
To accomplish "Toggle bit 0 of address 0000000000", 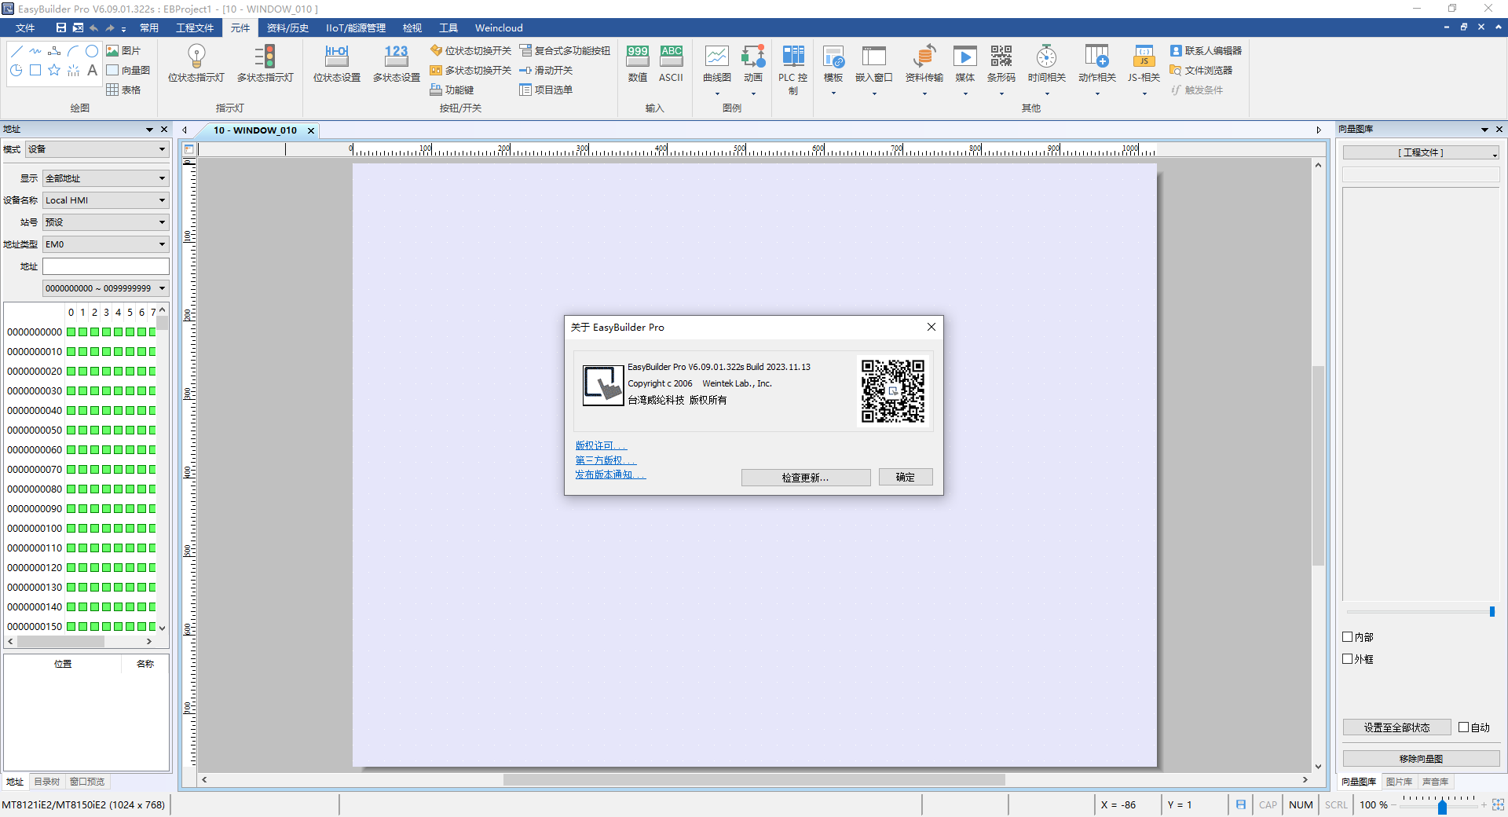I will (x=71, y=332).
